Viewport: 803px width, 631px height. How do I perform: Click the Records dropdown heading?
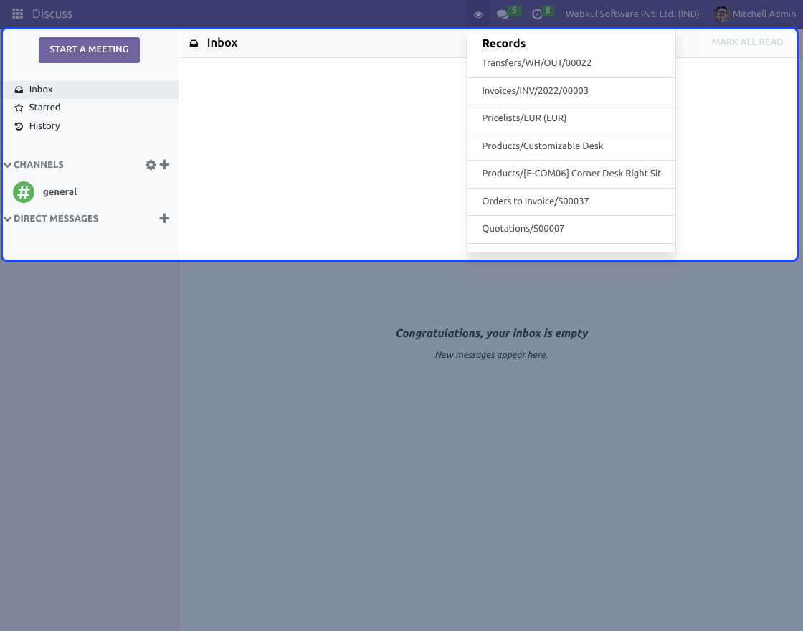coord(503,44)
